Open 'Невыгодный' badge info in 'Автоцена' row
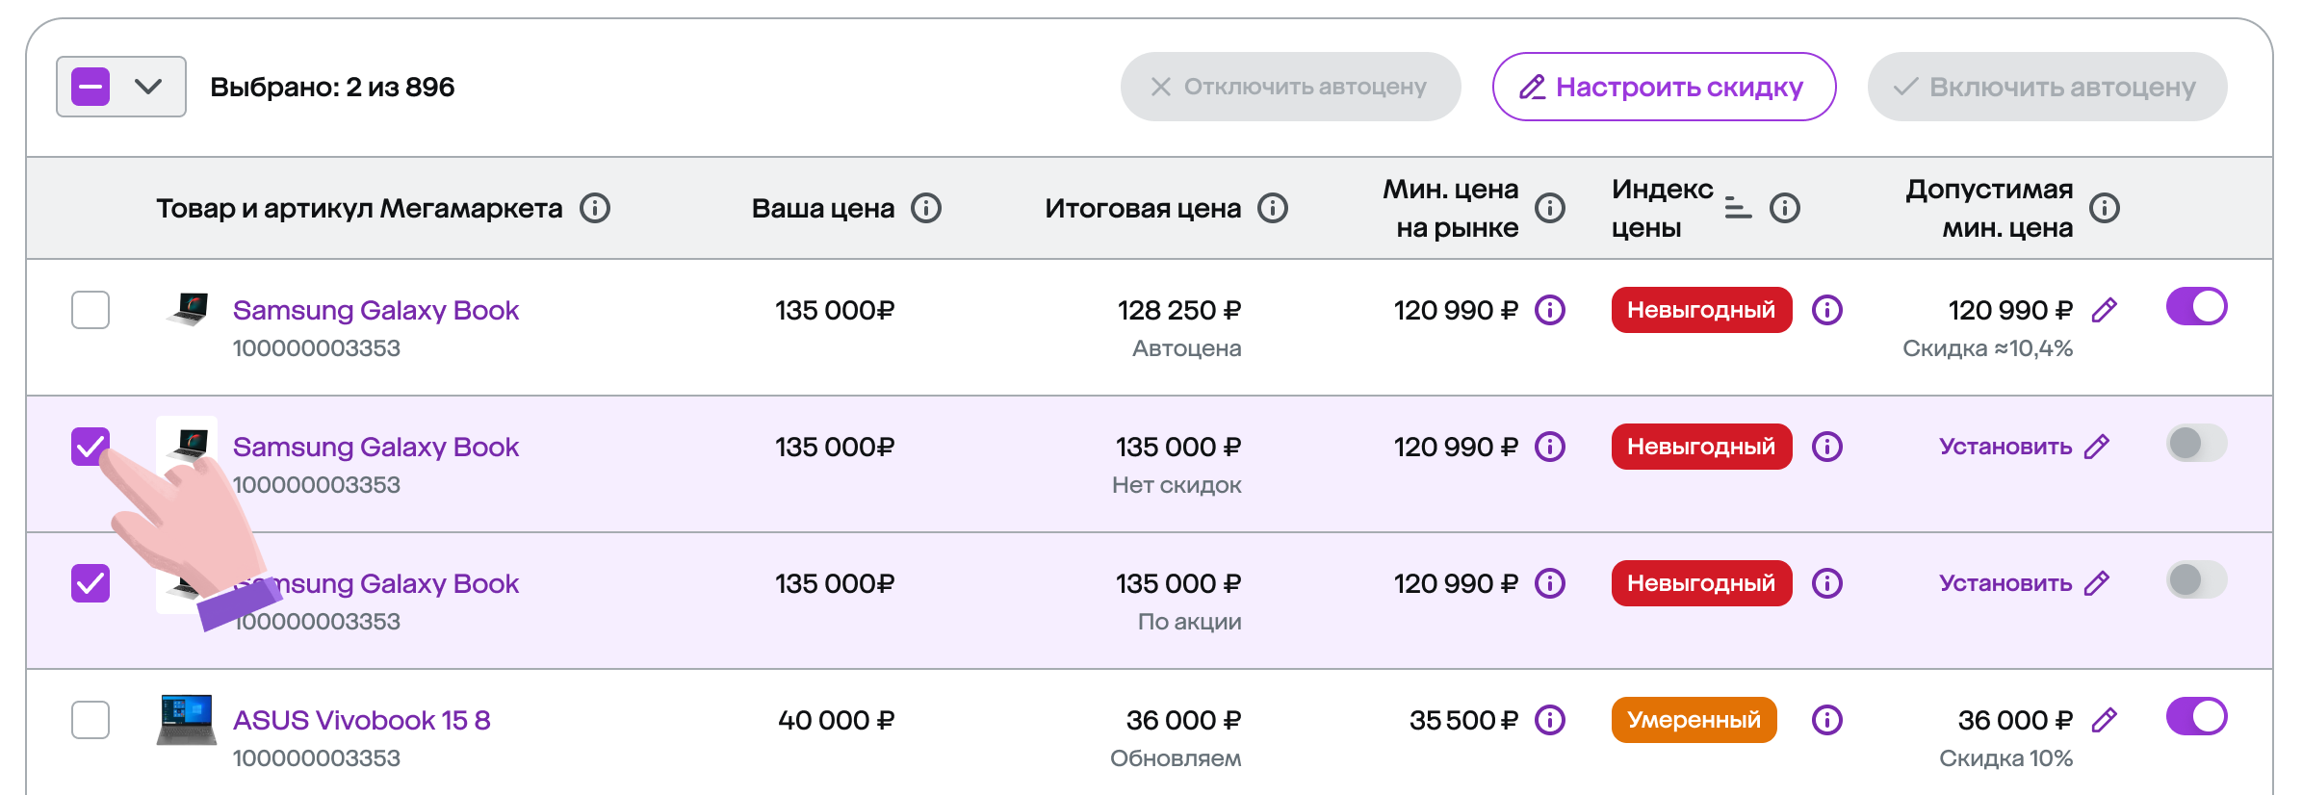This screenshot has width=2302, height=795. (x=1827, y=310)
